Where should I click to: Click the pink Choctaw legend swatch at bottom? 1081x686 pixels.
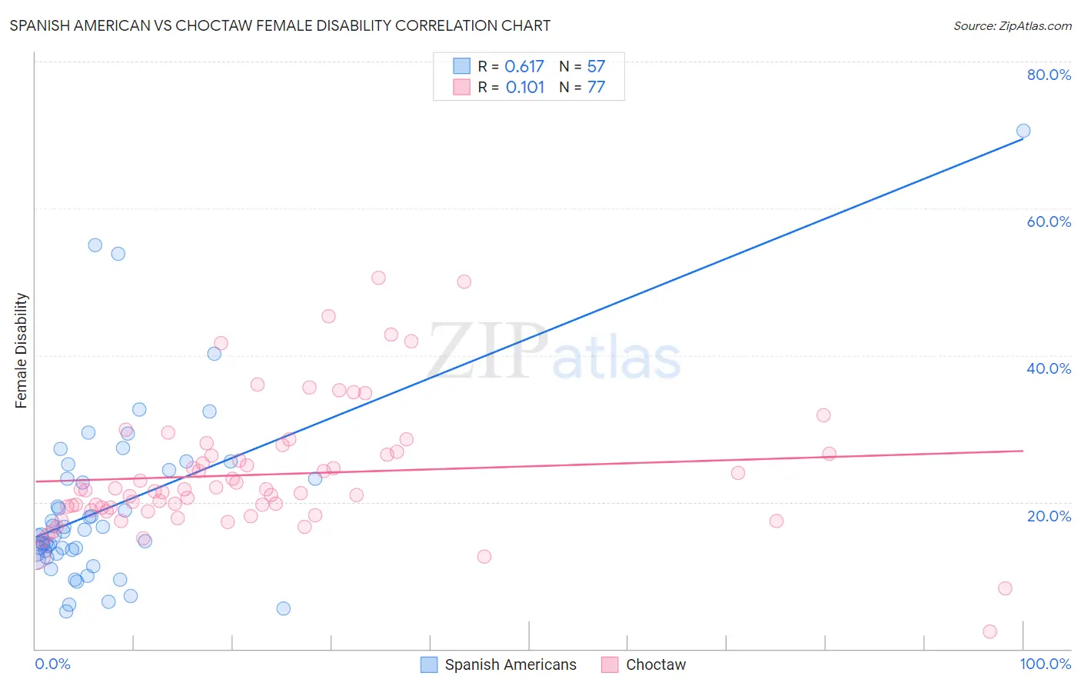tap(610, 664)
